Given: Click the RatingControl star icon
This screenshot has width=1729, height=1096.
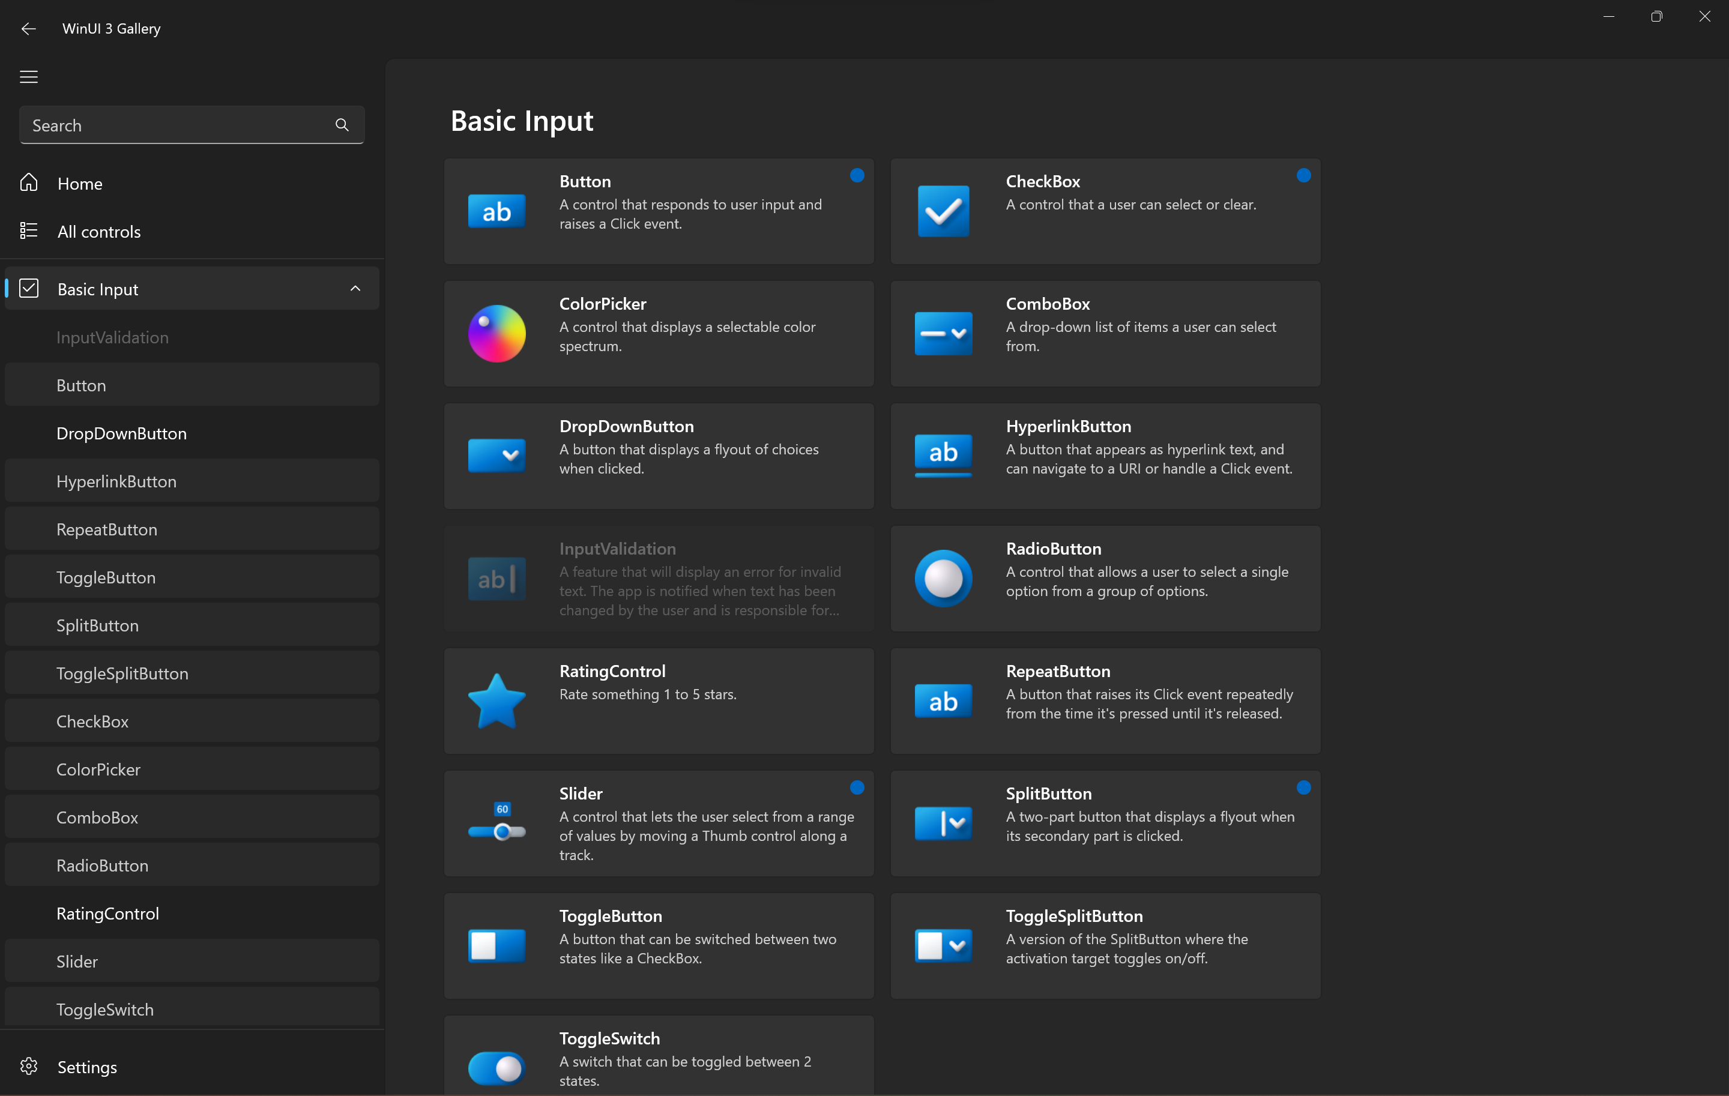Looking at the screenshot, I should (x=496, y=700).
